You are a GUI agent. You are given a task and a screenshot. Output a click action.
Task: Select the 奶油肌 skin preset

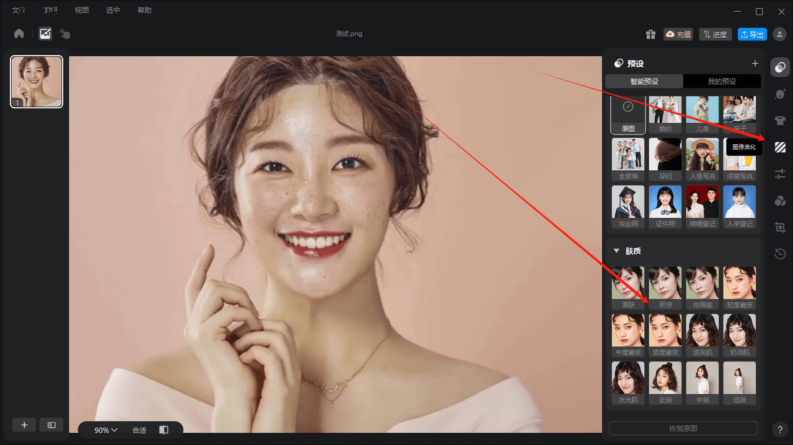(x=740, y=335)
